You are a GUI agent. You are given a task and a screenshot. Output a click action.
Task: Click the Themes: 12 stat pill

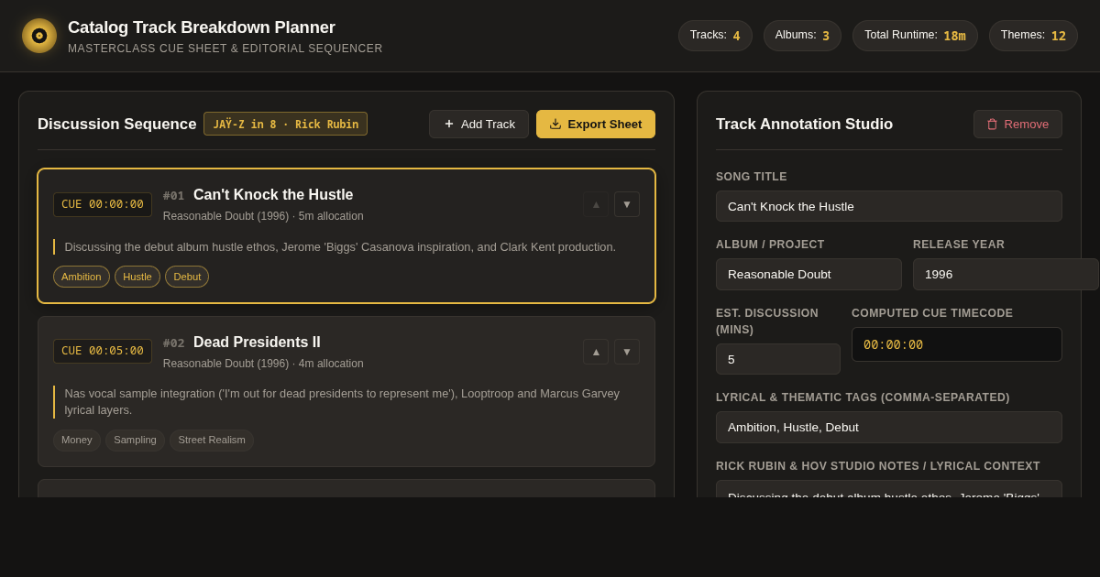(x=1033, y=36)
